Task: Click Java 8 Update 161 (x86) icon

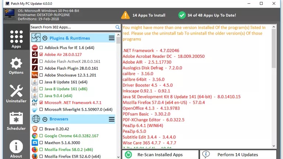Action: pos(35,89)
